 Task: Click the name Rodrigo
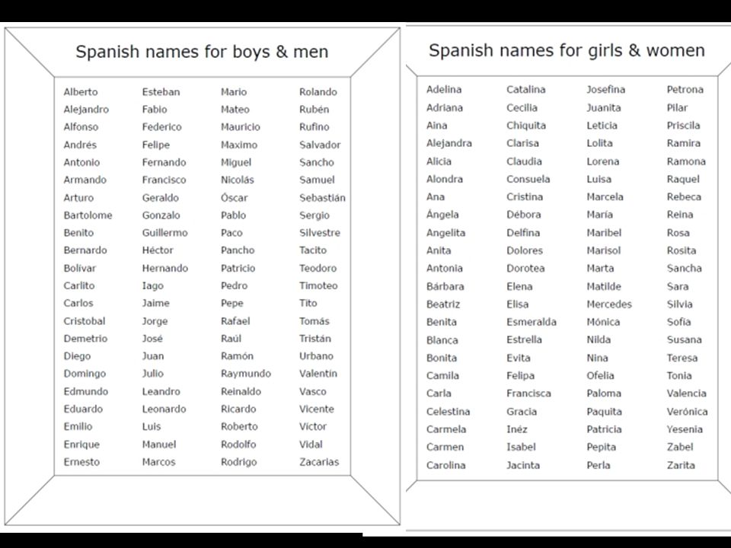(x=238, y=462)
